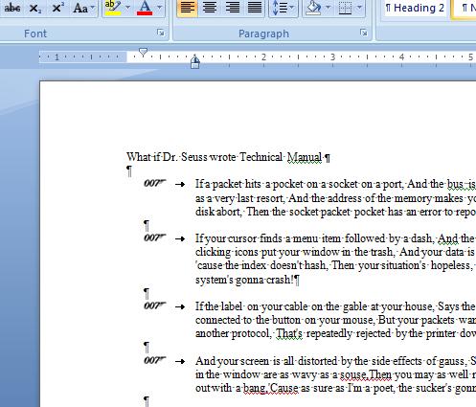Apply paragraph shading fill
This screenshot has width=476, height=407.
313,8
